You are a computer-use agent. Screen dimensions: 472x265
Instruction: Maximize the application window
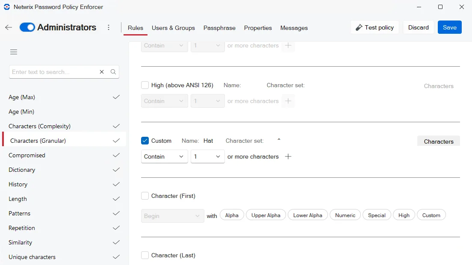tap(440, 6)
